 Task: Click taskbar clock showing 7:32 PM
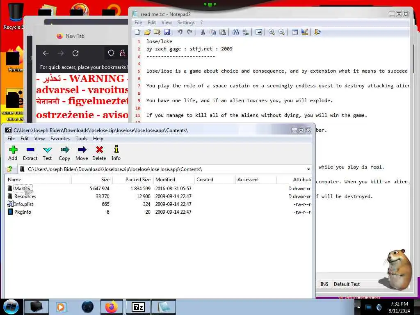399,307
